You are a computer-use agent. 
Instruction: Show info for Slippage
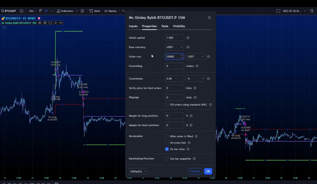click(195, 97)
